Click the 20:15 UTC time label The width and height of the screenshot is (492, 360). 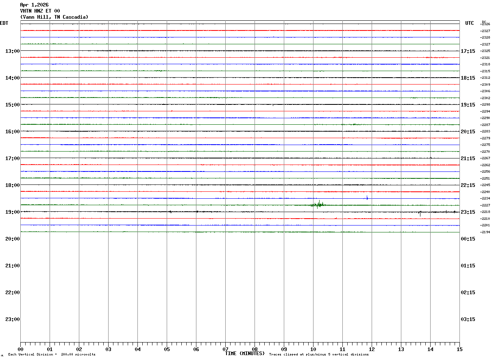pyautogui.click(x=468, y=132)
